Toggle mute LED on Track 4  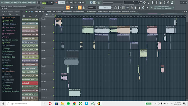coord(53,48)
